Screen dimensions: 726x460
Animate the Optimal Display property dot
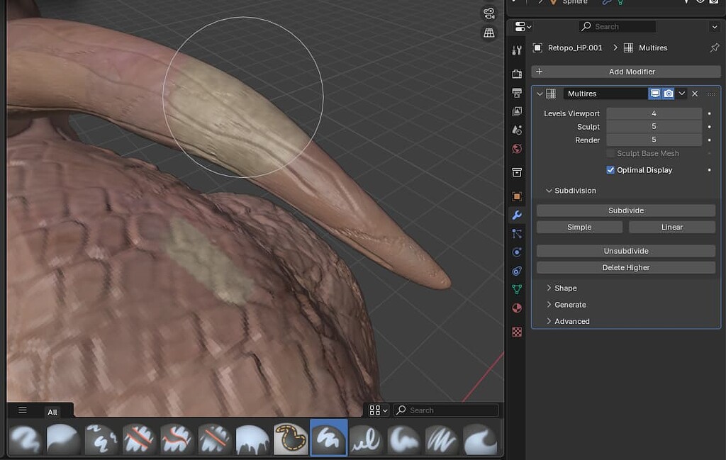click(x=709, y=170)
